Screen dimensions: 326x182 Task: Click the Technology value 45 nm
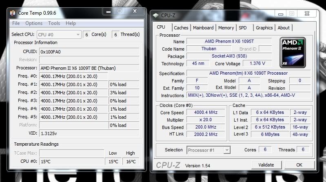(x=198, y=63)
